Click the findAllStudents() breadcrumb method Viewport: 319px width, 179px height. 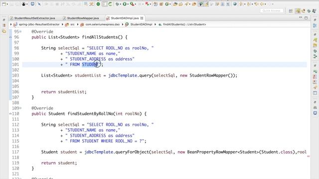click(184, 24)
